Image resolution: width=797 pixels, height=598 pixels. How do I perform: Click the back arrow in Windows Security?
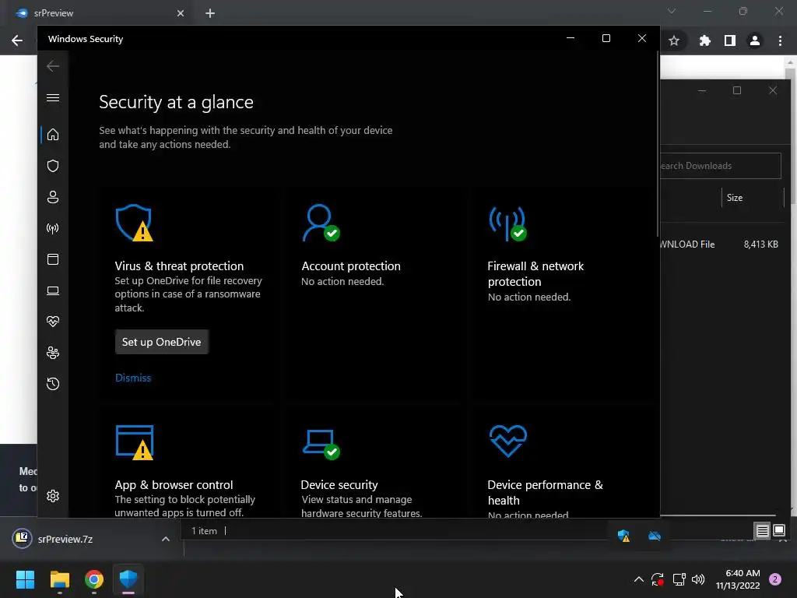53,66
